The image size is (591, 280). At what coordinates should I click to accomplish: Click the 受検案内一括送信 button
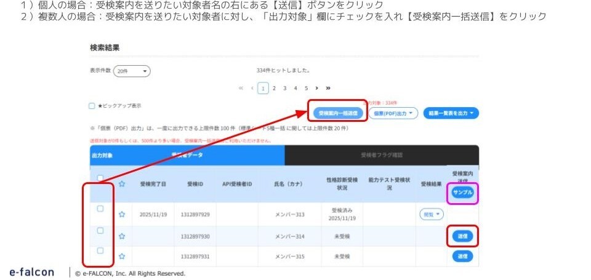[x=336, y=113]
